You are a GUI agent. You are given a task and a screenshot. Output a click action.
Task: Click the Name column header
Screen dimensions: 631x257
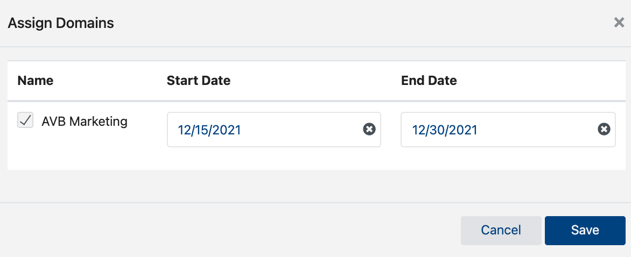(x=36, y=81)
